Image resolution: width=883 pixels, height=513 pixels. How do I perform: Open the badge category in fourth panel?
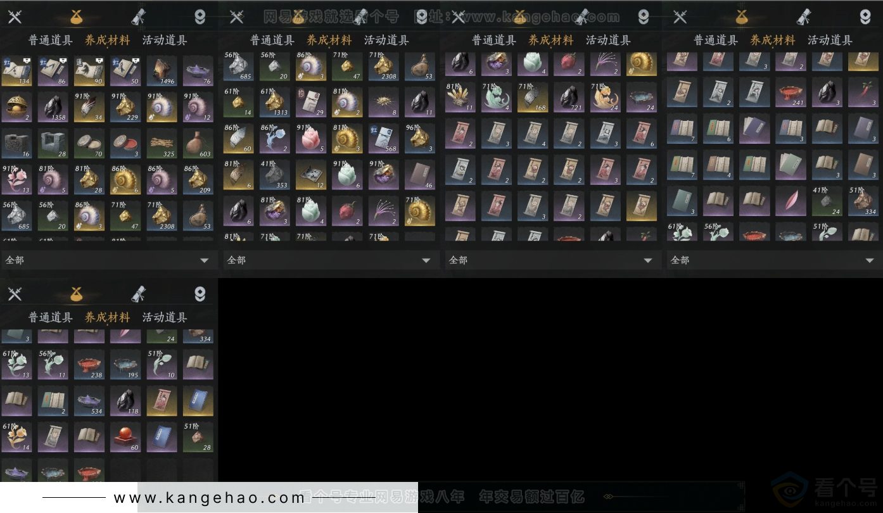865,16
